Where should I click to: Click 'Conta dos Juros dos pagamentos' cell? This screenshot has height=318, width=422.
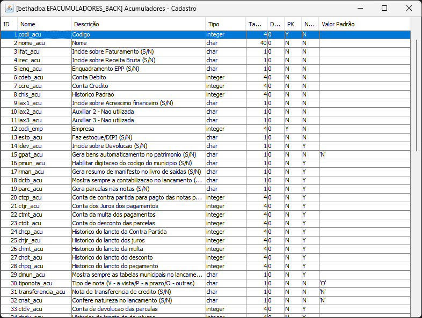coord(139,206)
